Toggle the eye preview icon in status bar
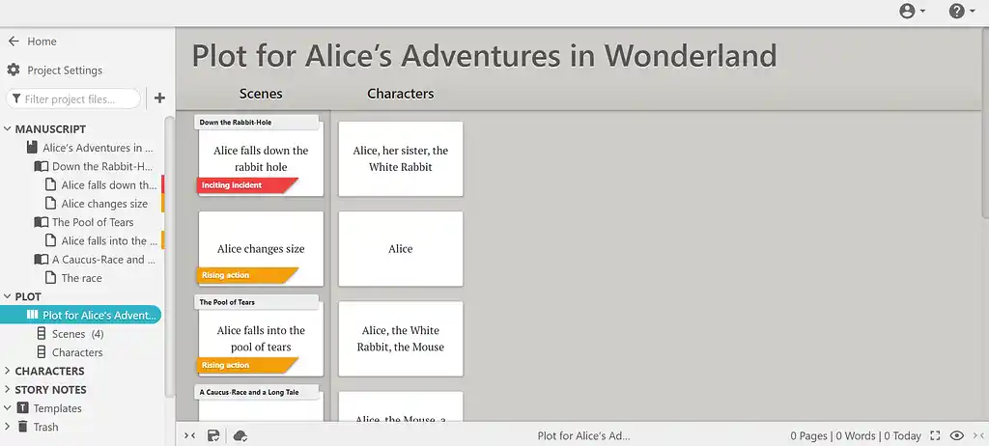The width and height of the screenshot is (989, 446). click(956, 436)
